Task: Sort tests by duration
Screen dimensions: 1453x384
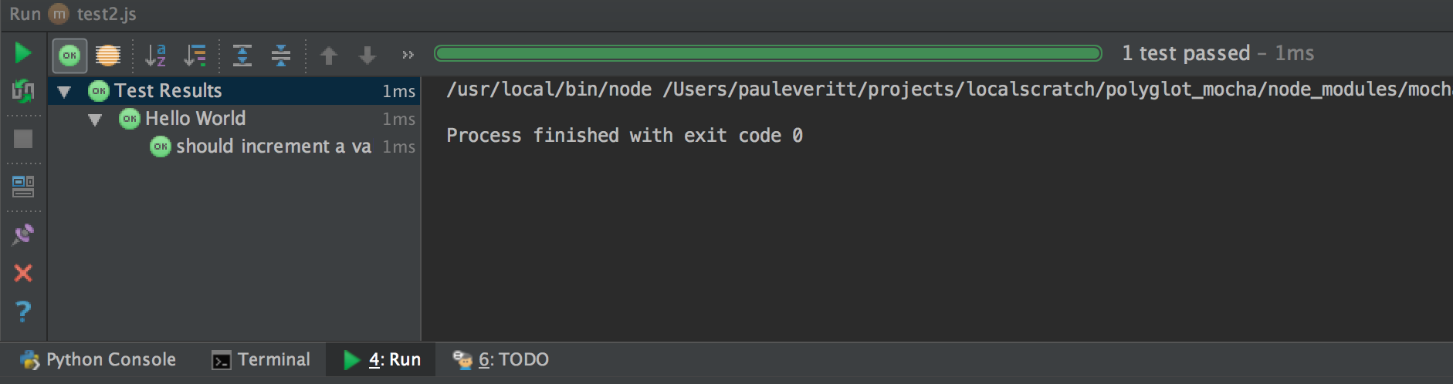Action: click(x=195, y=56)
